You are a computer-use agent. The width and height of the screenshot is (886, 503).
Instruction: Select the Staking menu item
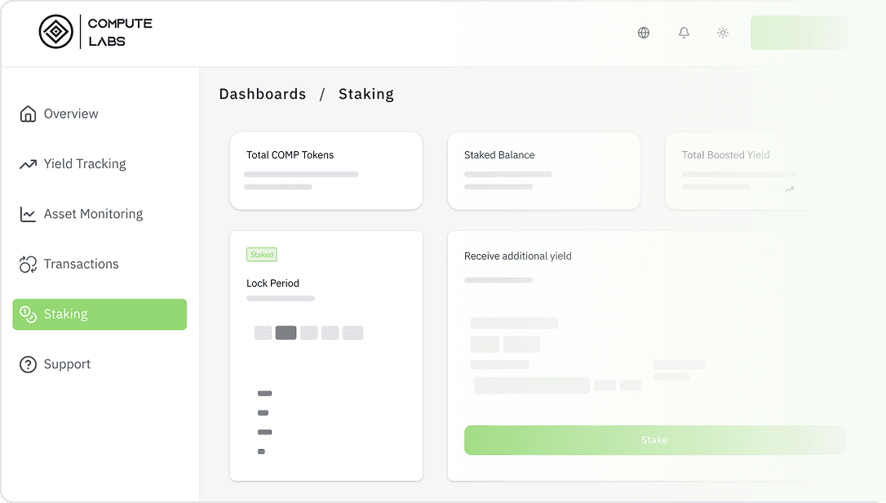coord(100,314)
